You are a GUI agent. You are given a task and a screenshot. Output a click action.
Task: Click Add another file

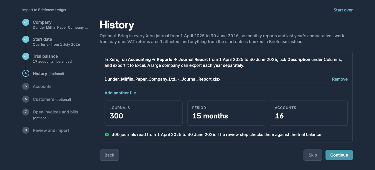120,93
